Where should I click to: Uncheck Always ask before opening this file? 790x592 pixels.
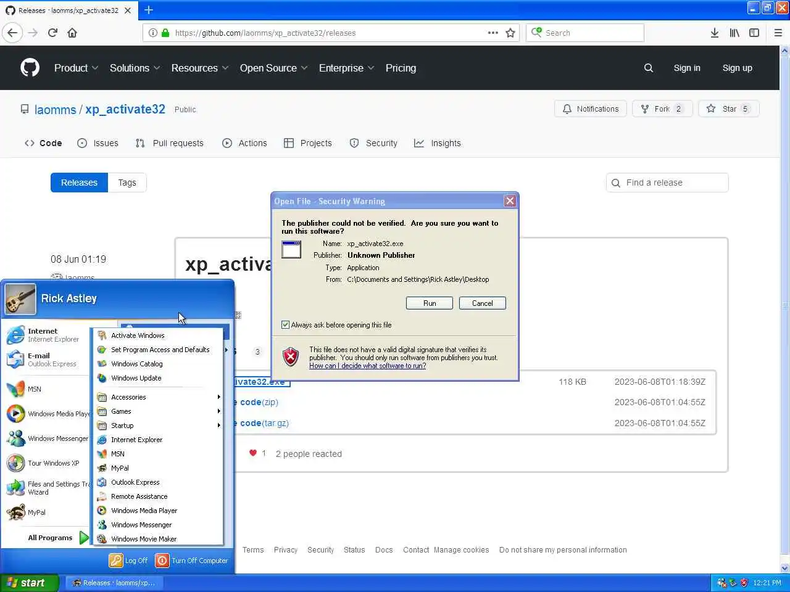tap(286, 325)
